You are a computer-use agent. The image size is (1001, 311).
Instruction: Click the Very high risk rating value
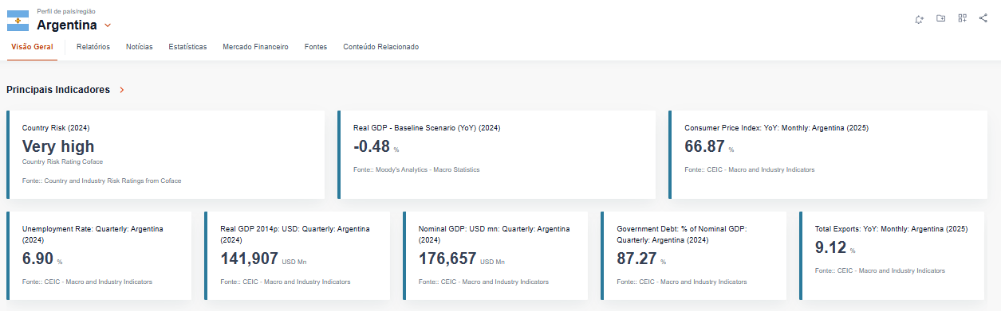pos(58,146)
